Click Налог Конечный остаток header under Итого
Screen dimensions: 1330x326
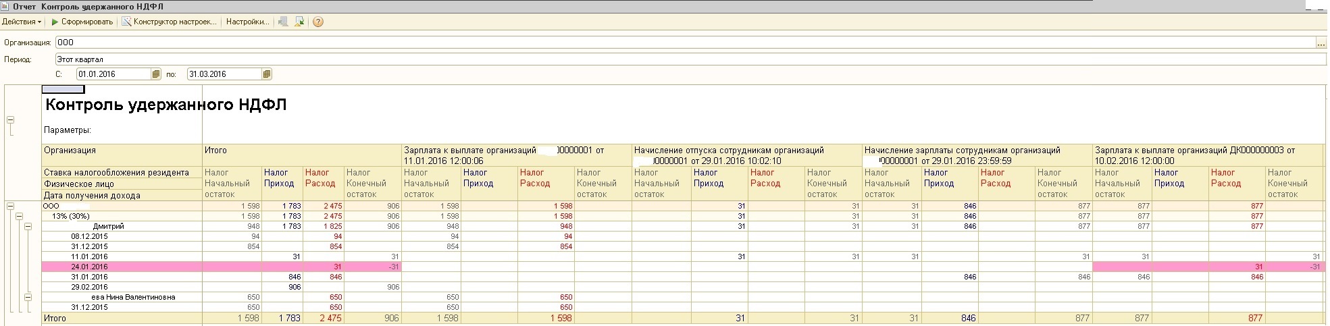[x=373, y=184]
